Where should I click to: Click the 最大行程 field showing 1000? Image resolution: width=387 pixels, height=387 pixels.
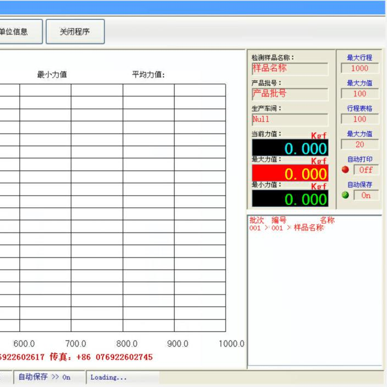pyautogui.click(x=359, y=68)
